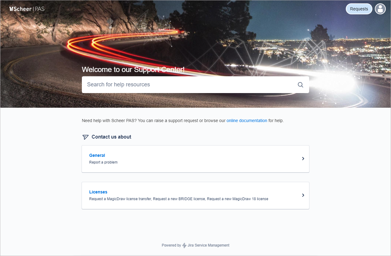Screen dimensions: 391x256
Task: Open the General link
Action: [x=97, y=155]
